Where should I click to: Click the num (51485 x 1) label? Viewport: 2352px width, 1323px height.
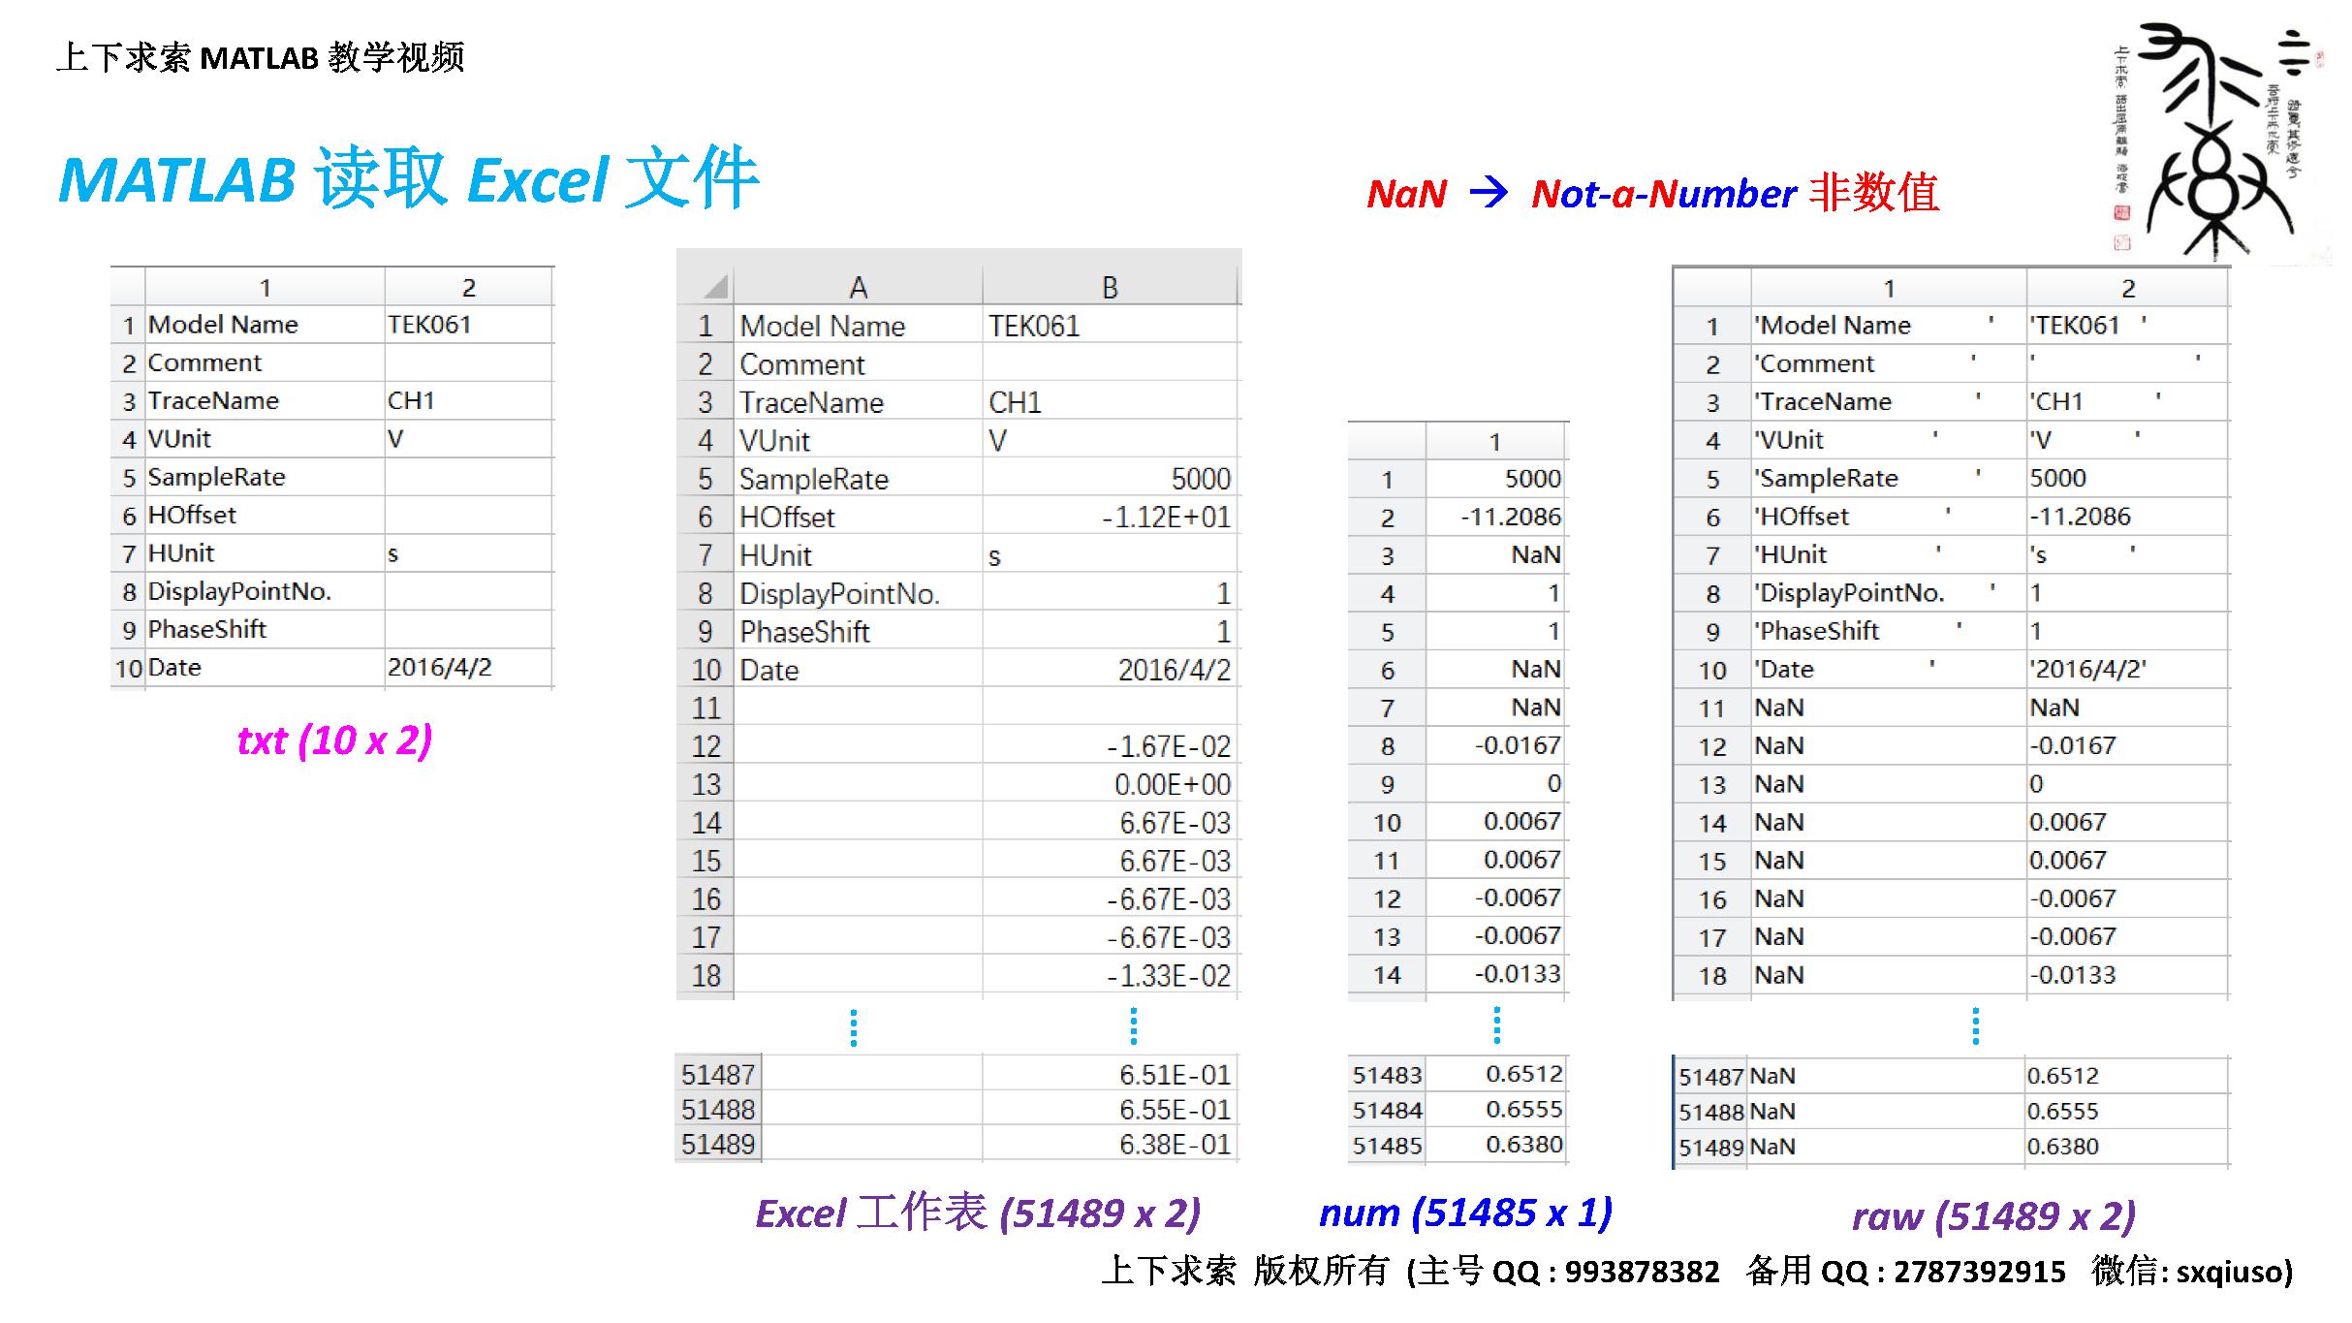pos(1465,1213)
